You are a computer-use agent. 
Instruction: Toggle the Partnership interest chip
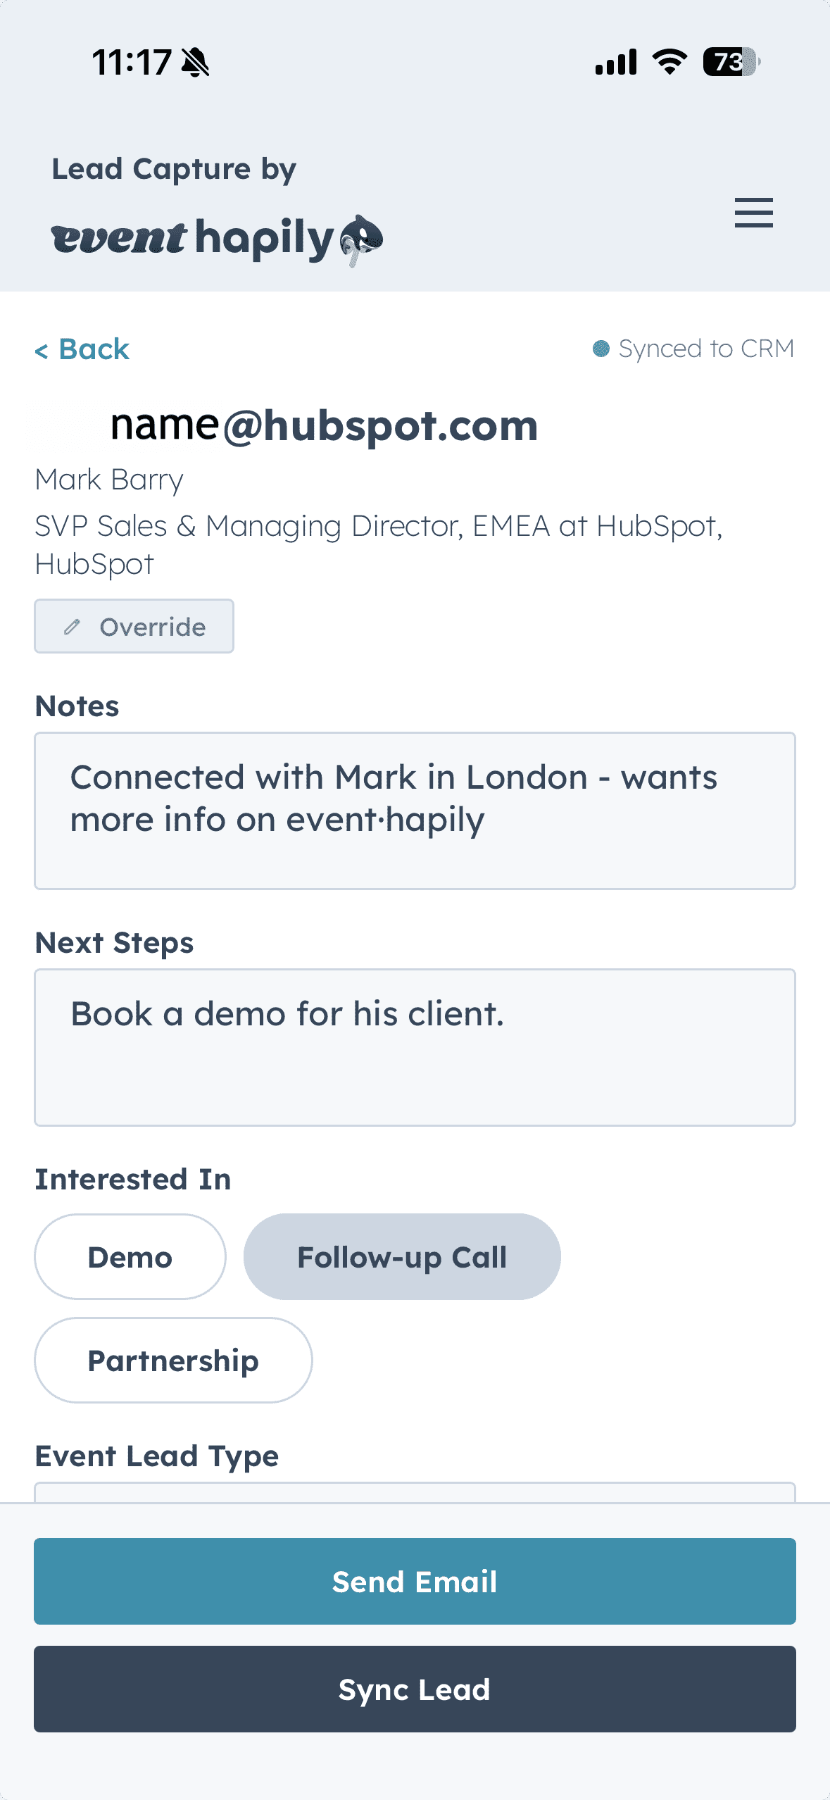(x=173, y=1361)
